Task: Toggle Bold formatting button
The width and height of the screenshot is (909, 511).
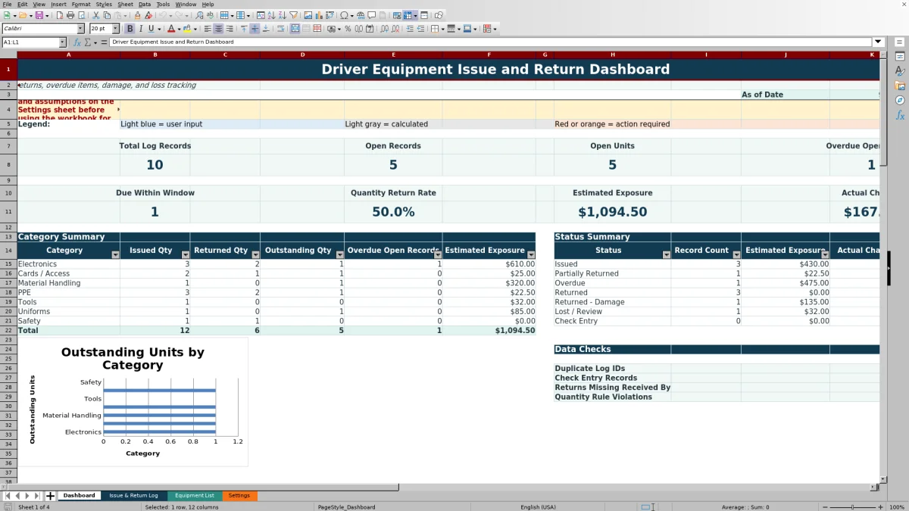Action: [130, 29]
